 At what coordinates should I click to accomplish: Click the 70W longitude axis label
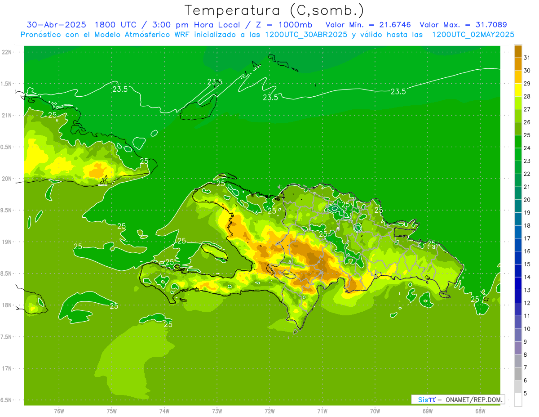coord(375,411)
